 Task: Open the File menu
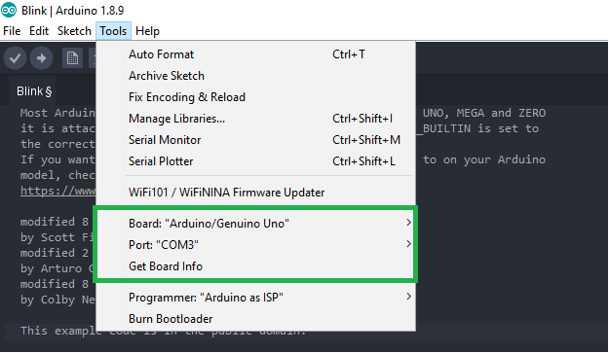(x=12, y=31)
